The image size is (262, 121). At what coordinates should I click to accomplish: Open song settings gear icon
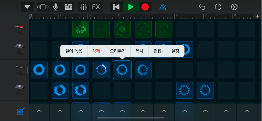coord(234,7)
